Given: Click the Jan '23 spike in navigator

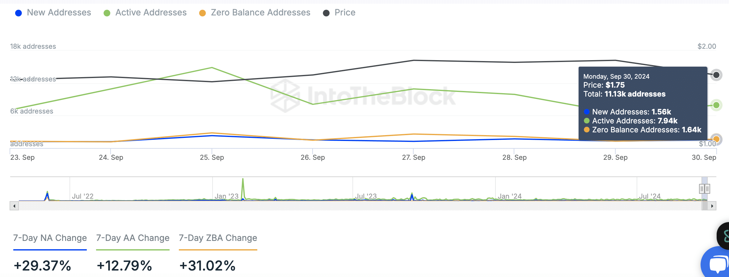Looking at the screenshot, I should pos(243,185).
